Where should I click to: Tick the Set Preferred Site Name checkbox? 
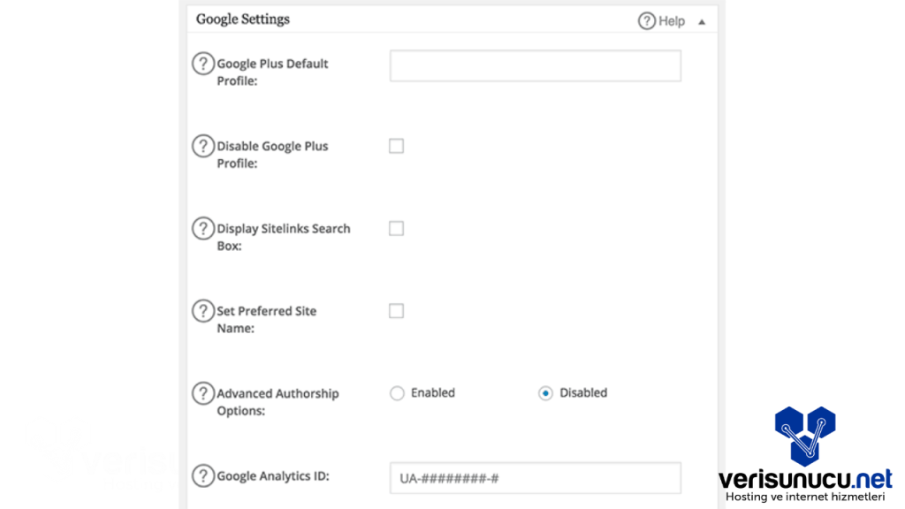pyautogui.click(x=396, y=311)
